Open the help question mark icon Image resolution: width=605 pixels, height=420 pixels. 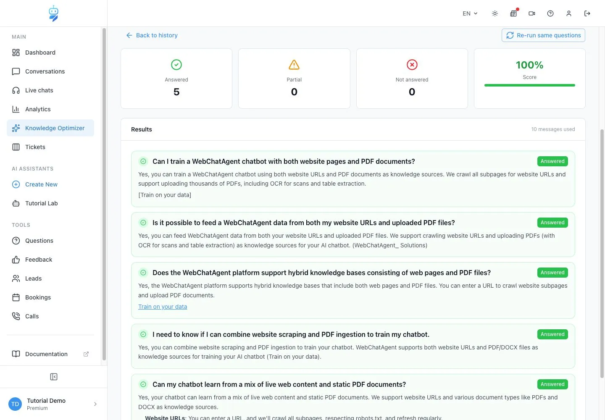click(550, 13)
